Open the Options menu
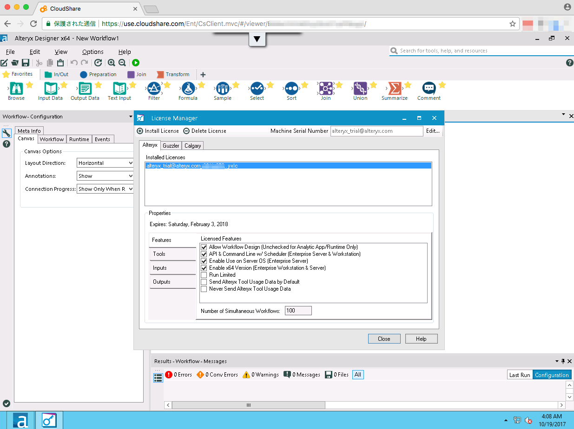The image size is (574, 429). click(x=93, y=52)
